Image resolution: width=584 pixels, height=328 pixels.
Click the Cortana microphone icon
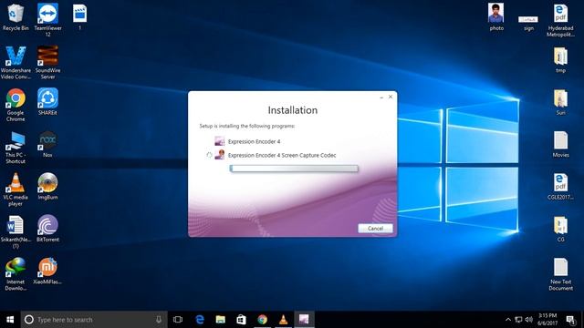pos(159,320)
